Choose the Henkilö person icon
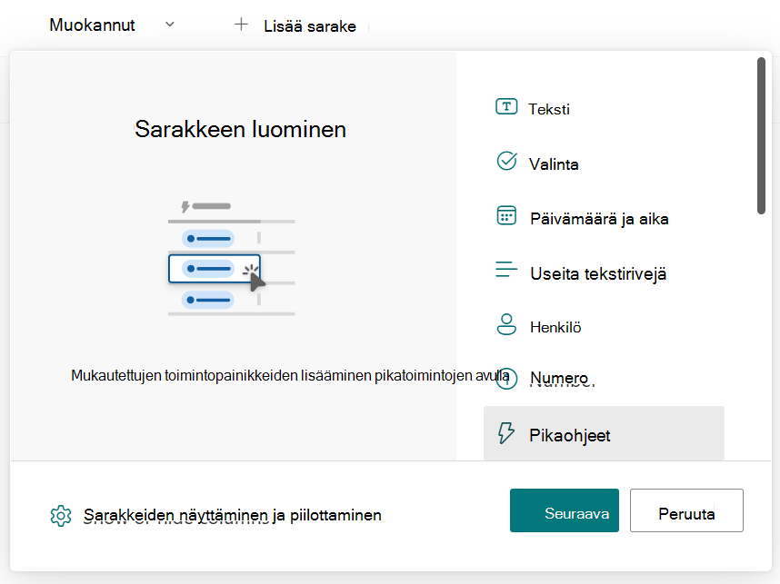 (x=506, y=324)
